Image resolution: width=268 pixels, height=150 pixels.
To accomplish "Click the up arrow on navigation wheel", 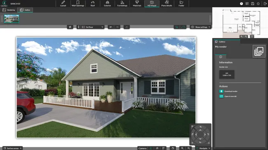I will coord(200,130).
